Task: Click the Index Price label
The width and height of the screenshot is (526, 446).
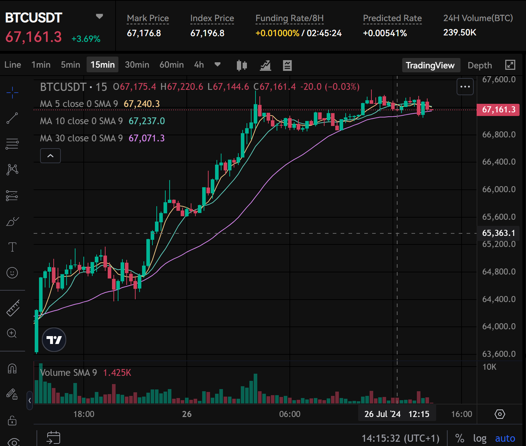Action: tap(212, 18)
